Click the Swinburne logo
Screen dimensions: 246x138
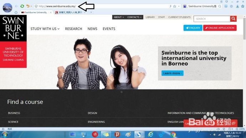pyautogui.click(x=13, y=41)
